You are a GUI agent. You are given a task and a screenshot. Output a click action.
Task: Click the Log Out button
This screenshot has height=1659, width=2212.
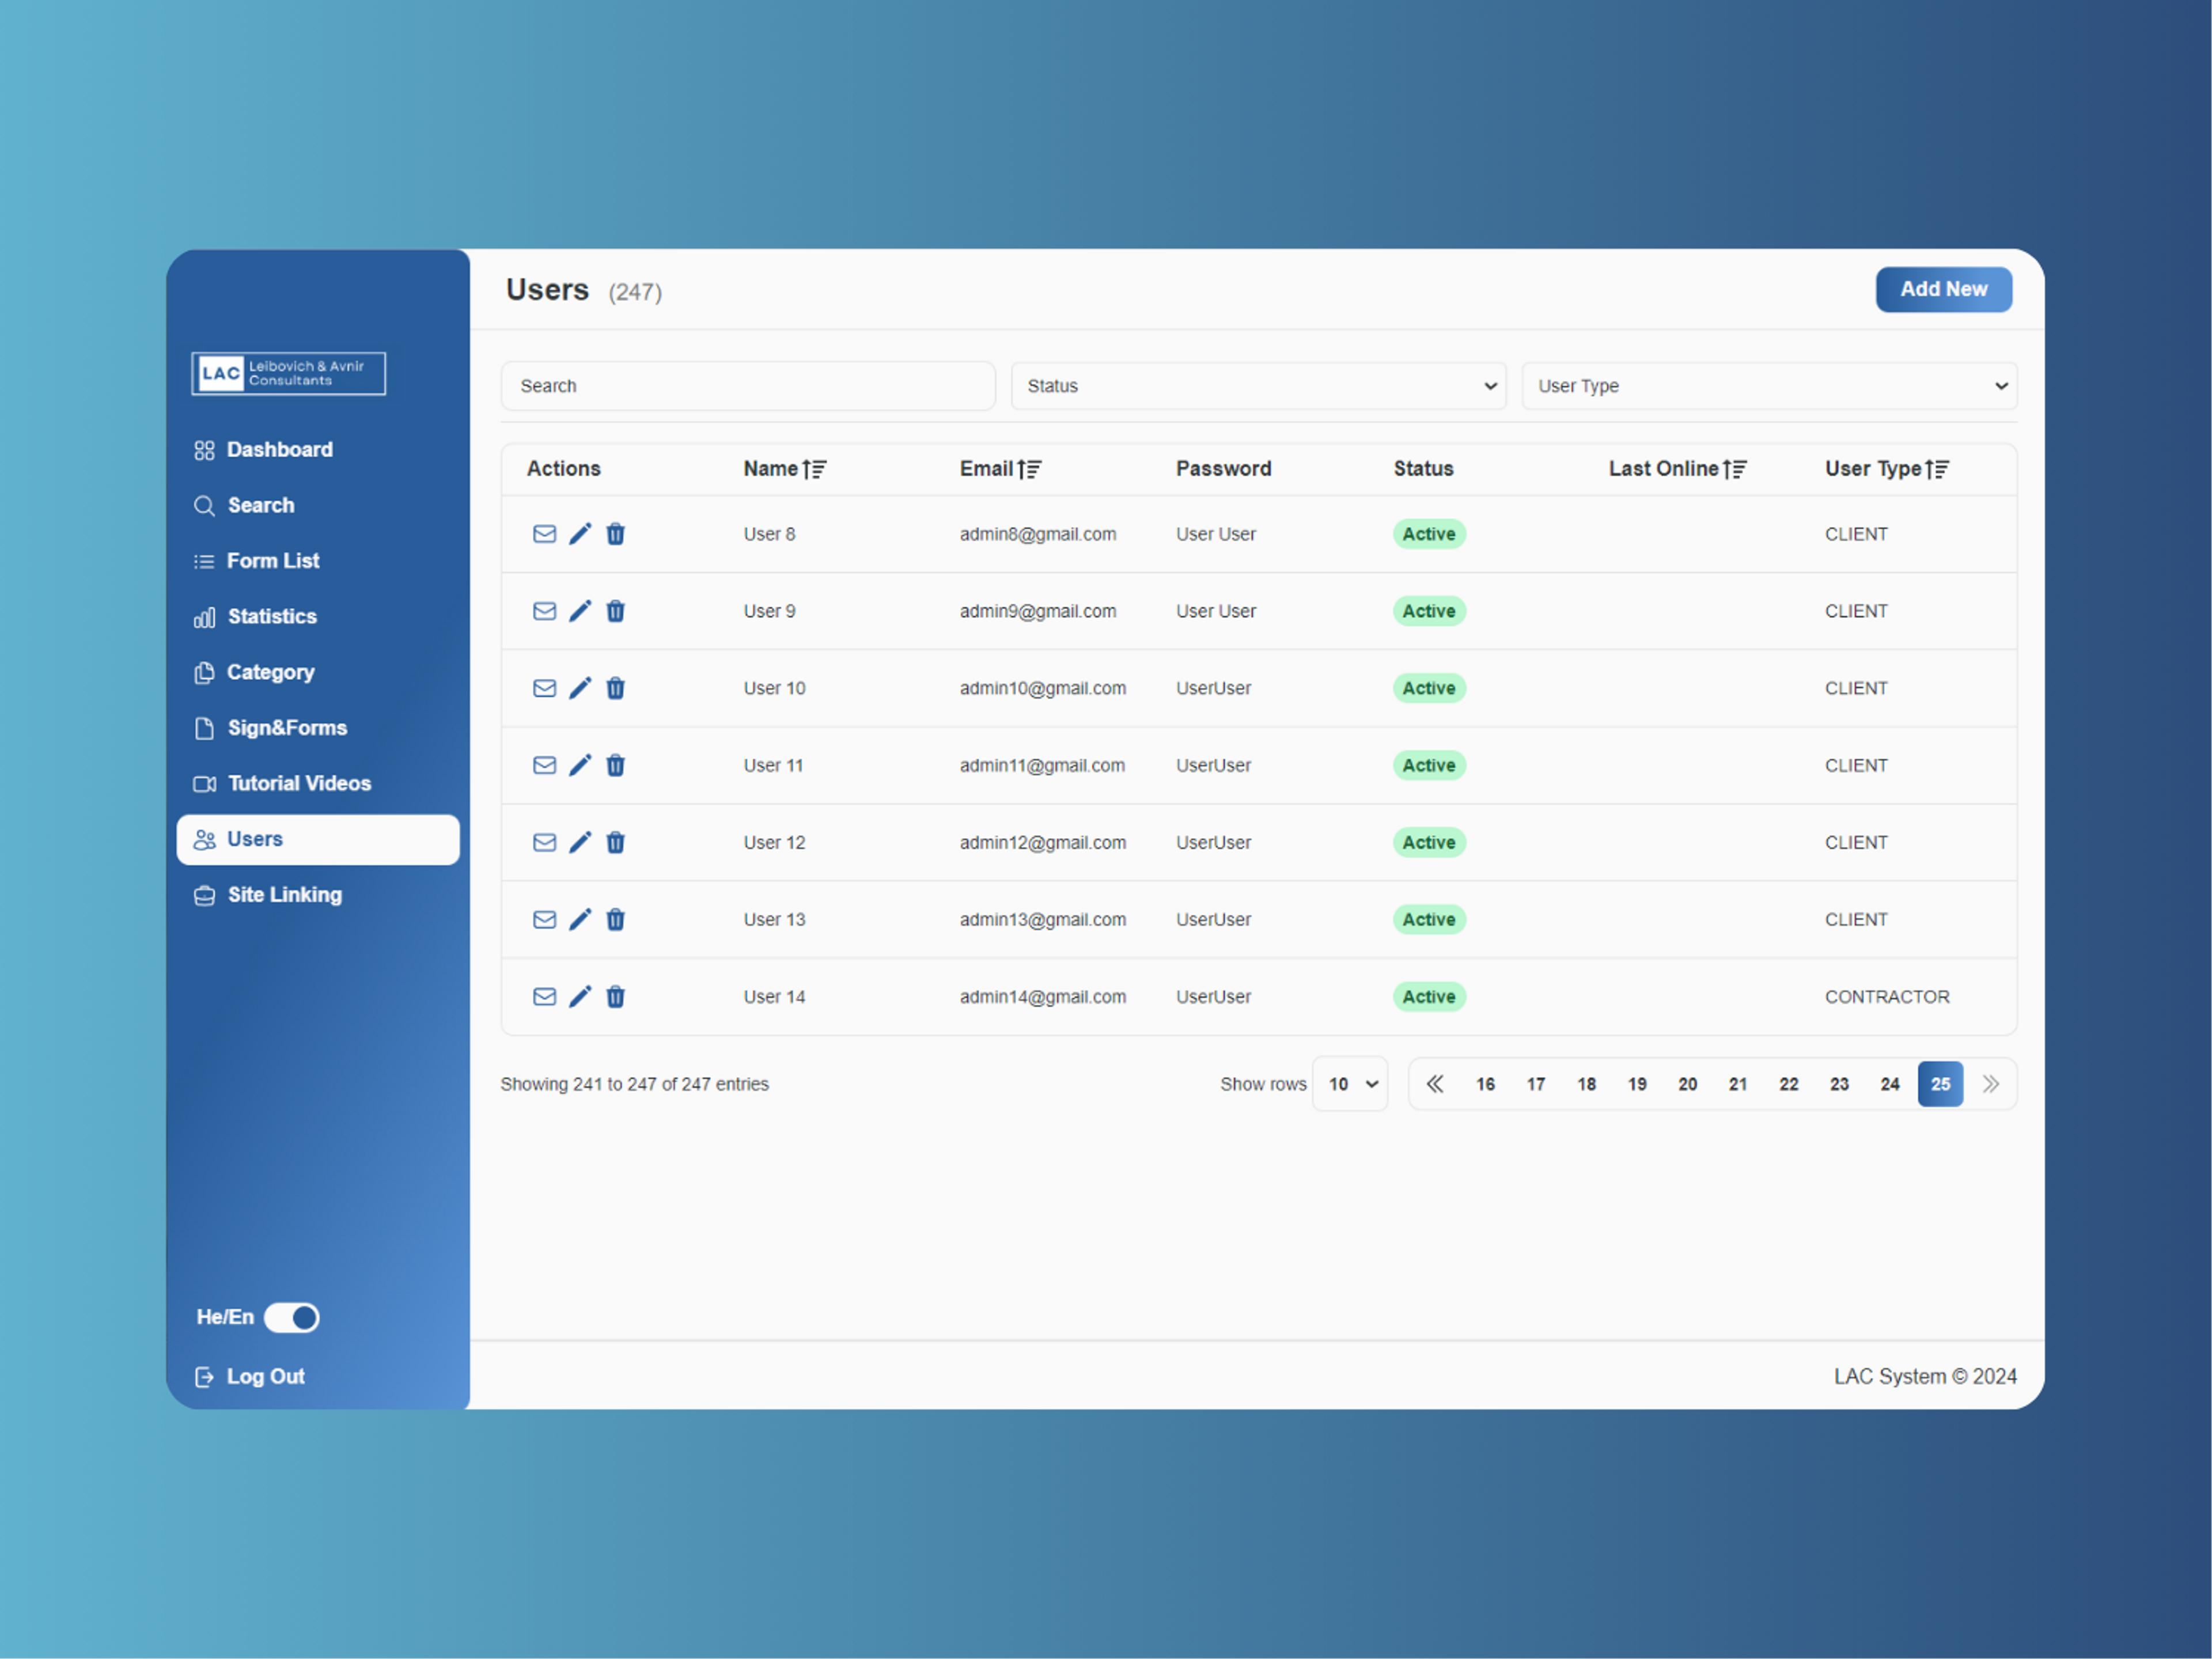(265, 1375)
